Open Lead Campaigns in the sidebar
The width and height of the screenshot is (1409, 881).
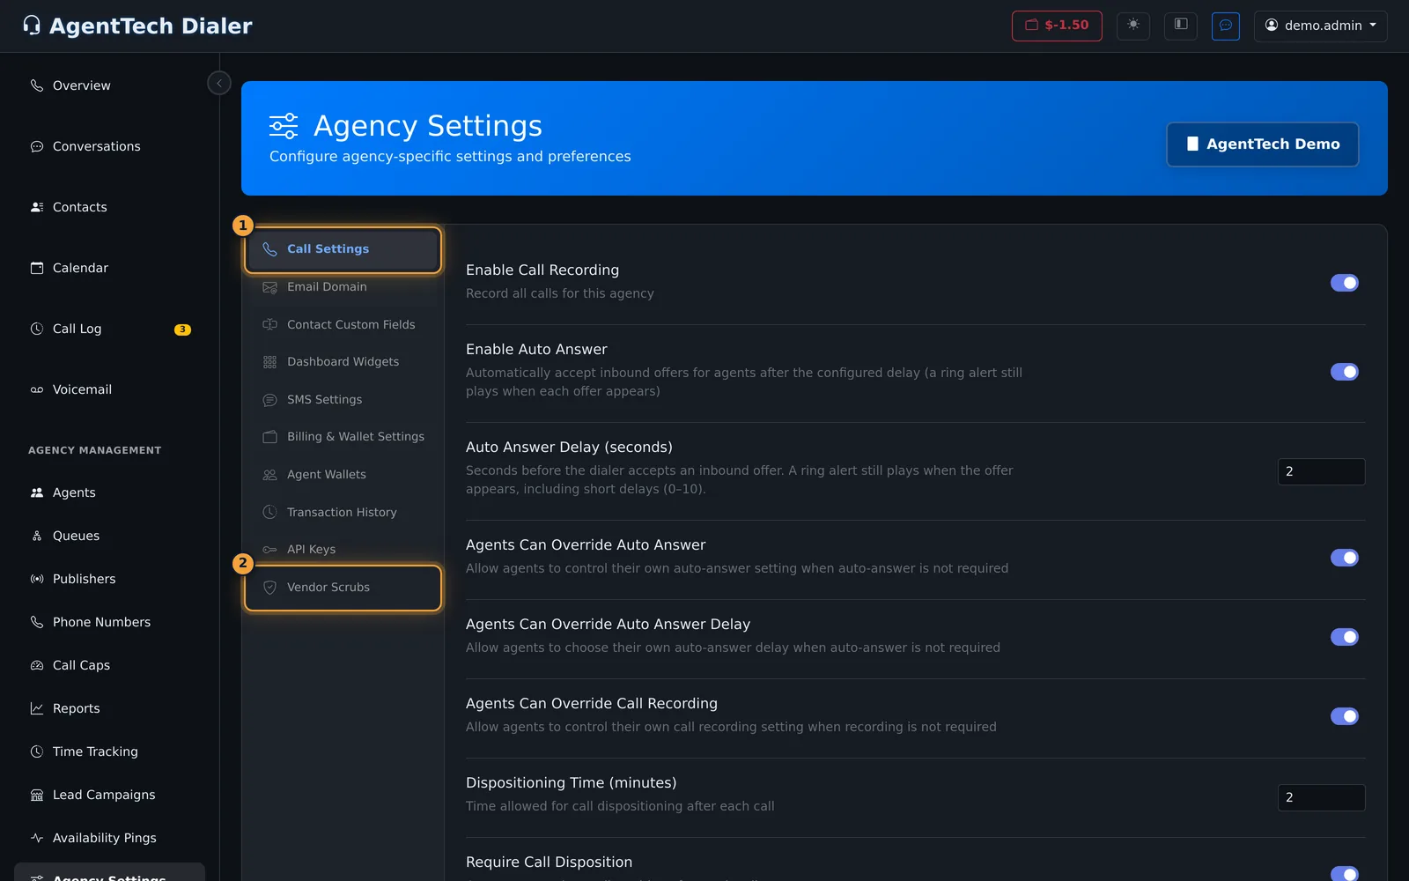(x=109, y=795)
